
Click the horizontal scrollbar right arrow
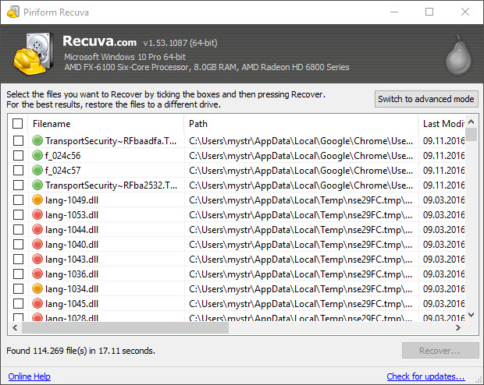click(458, 327)
